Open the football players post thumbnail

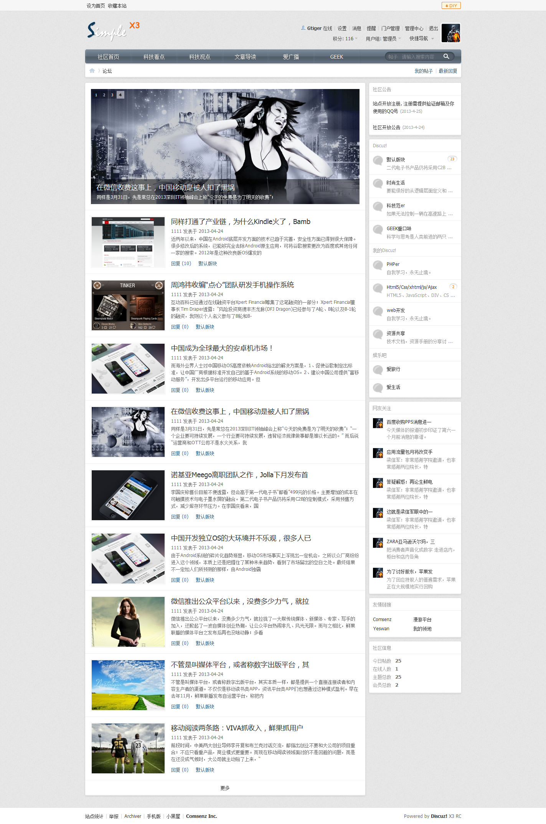tap(128, 748)
